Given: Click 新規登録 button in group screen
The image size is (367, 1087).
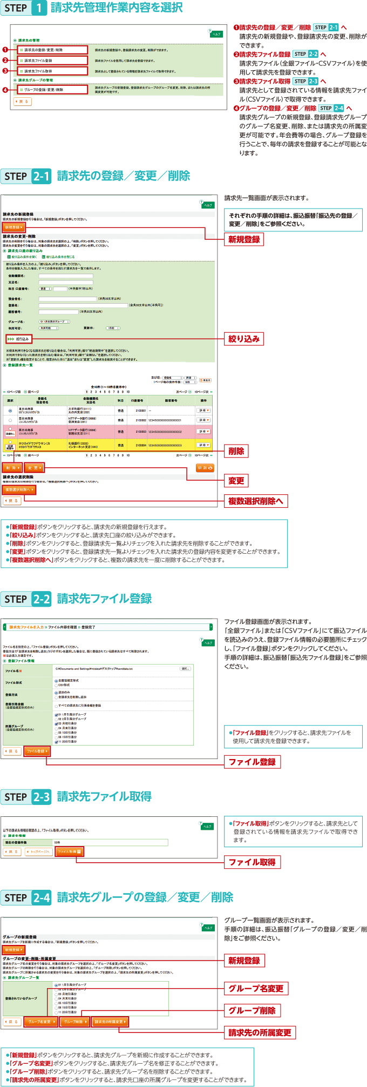Looking at the screenshot, I should 13,949.
